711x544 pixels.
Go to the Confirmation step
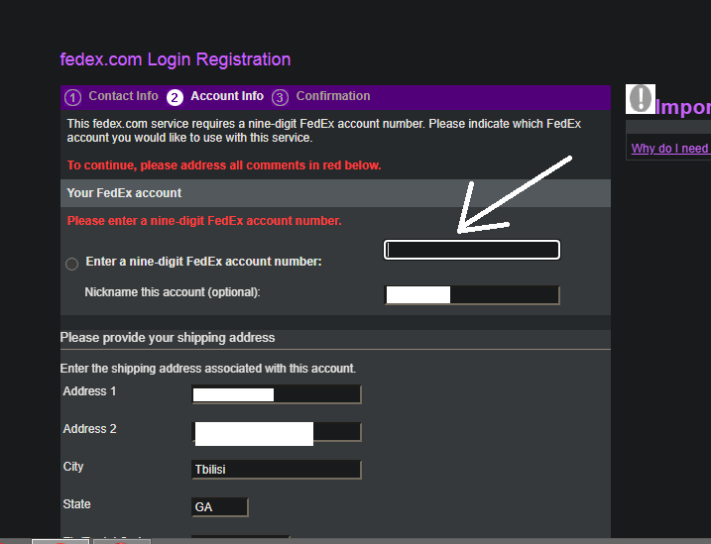coord(333,96)
